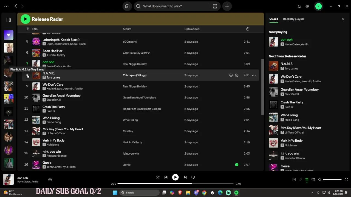Click the Create plus icon in top bar
Viewport: 351px width, 197px height.
pos(227,6)
